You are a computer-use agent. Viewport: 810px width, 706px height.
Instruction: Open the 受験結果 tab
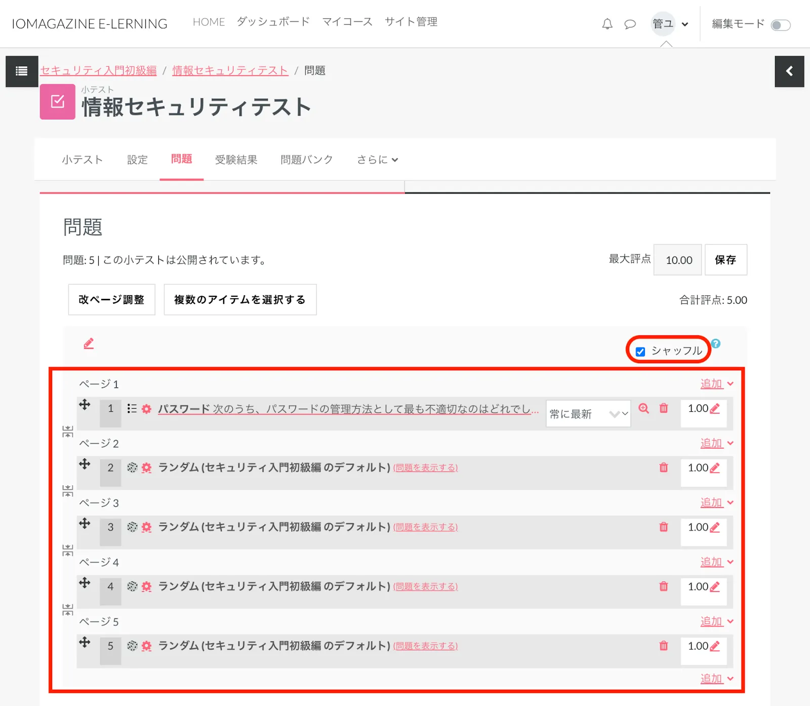click(236, 160)
